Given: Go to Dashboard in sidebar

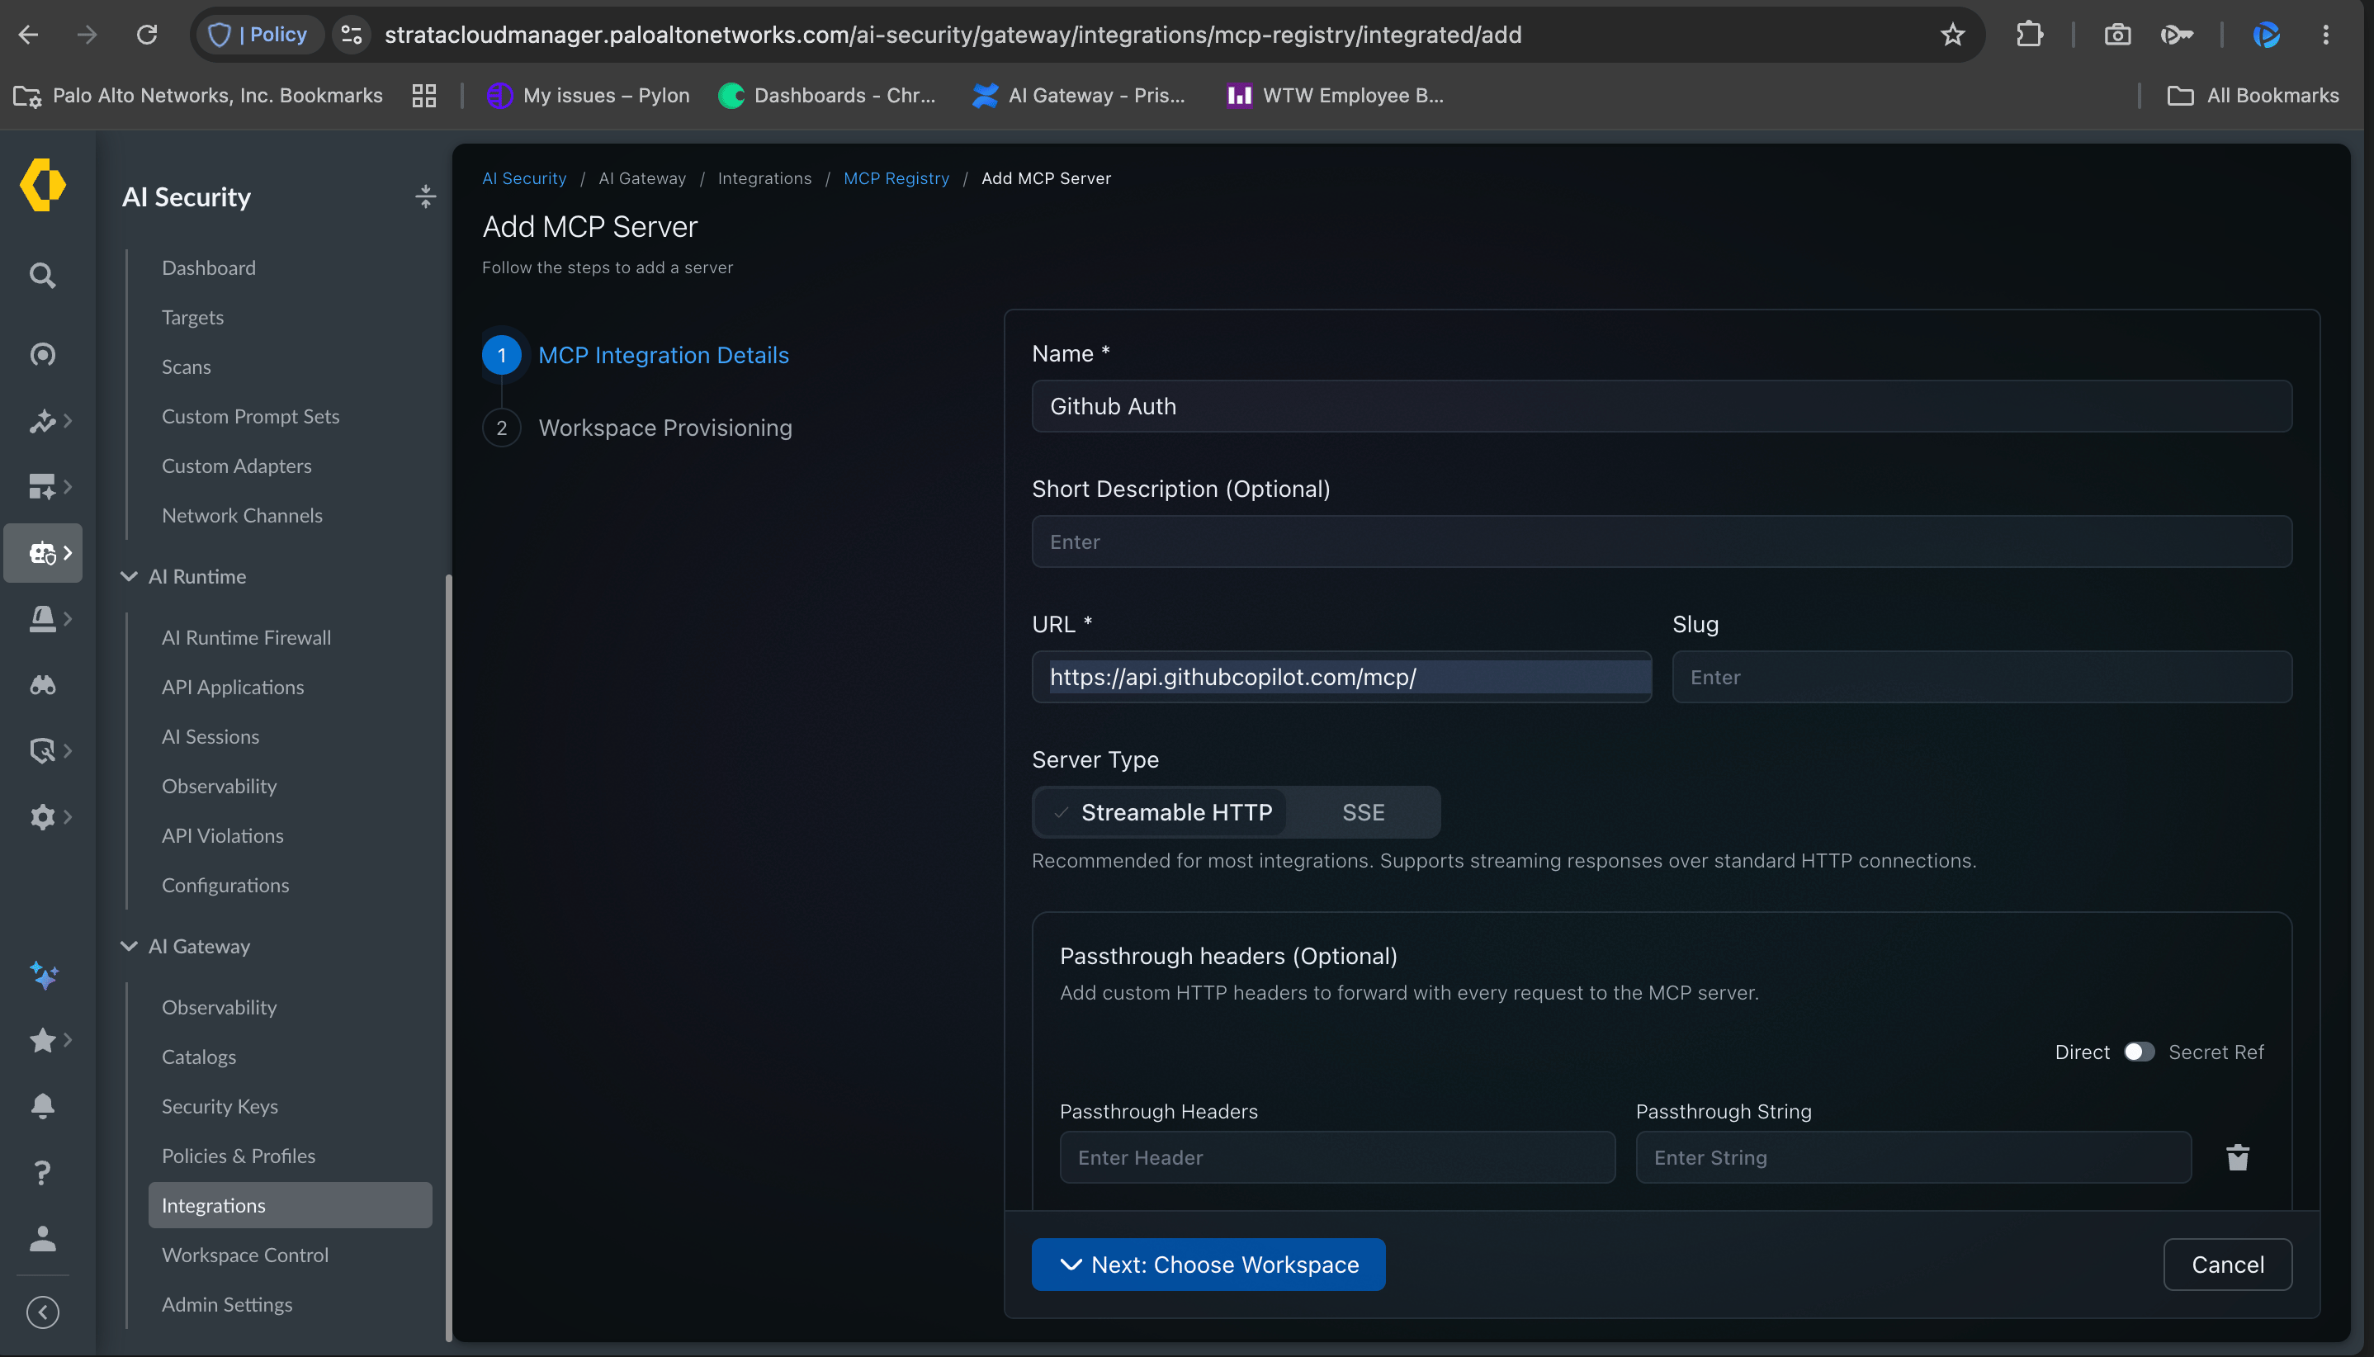Looking at the screenshot, I should click(x=209, y=267).
